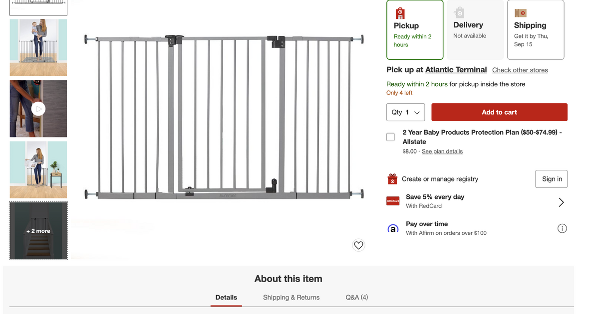Click the Delivery truck icon
599x314 pixels.
click(459, 13)
